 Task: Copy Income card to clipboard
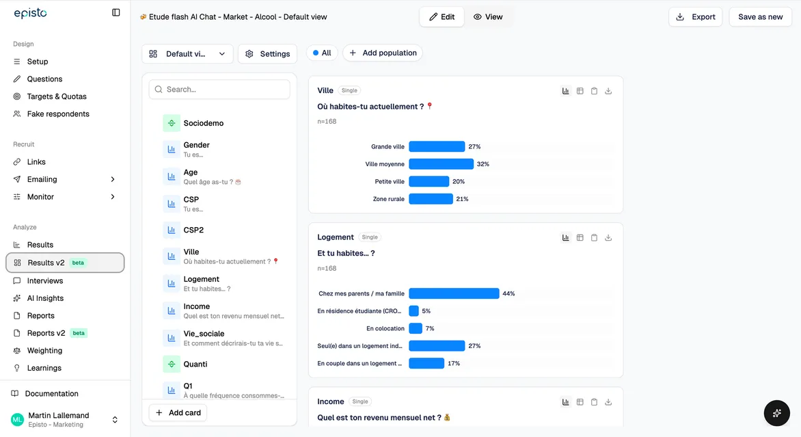tap(594, 402)
